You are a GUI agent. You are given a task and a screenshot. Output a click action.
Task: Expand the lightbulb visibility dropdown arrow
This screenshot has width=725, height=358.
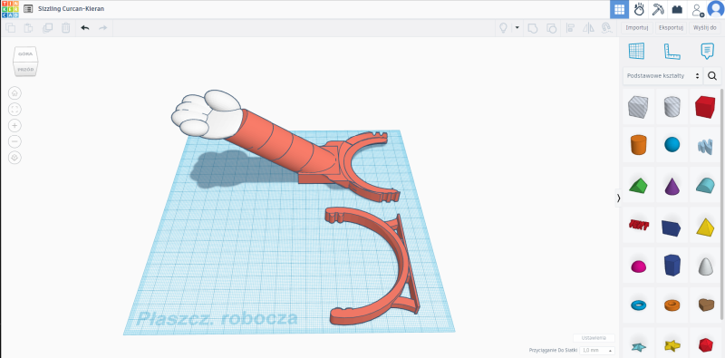point(517,28)
